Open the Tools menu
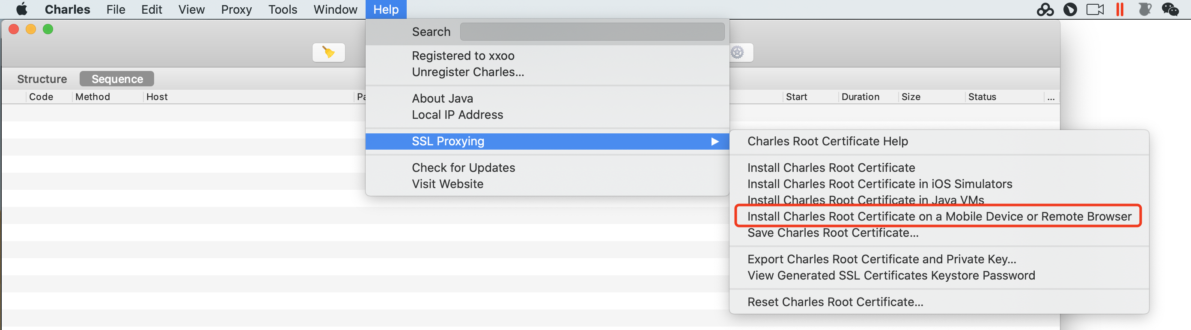Screen dimensions: 1191x330 [283, 9]
